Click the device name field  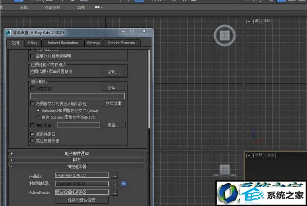(x=79, y=125)
